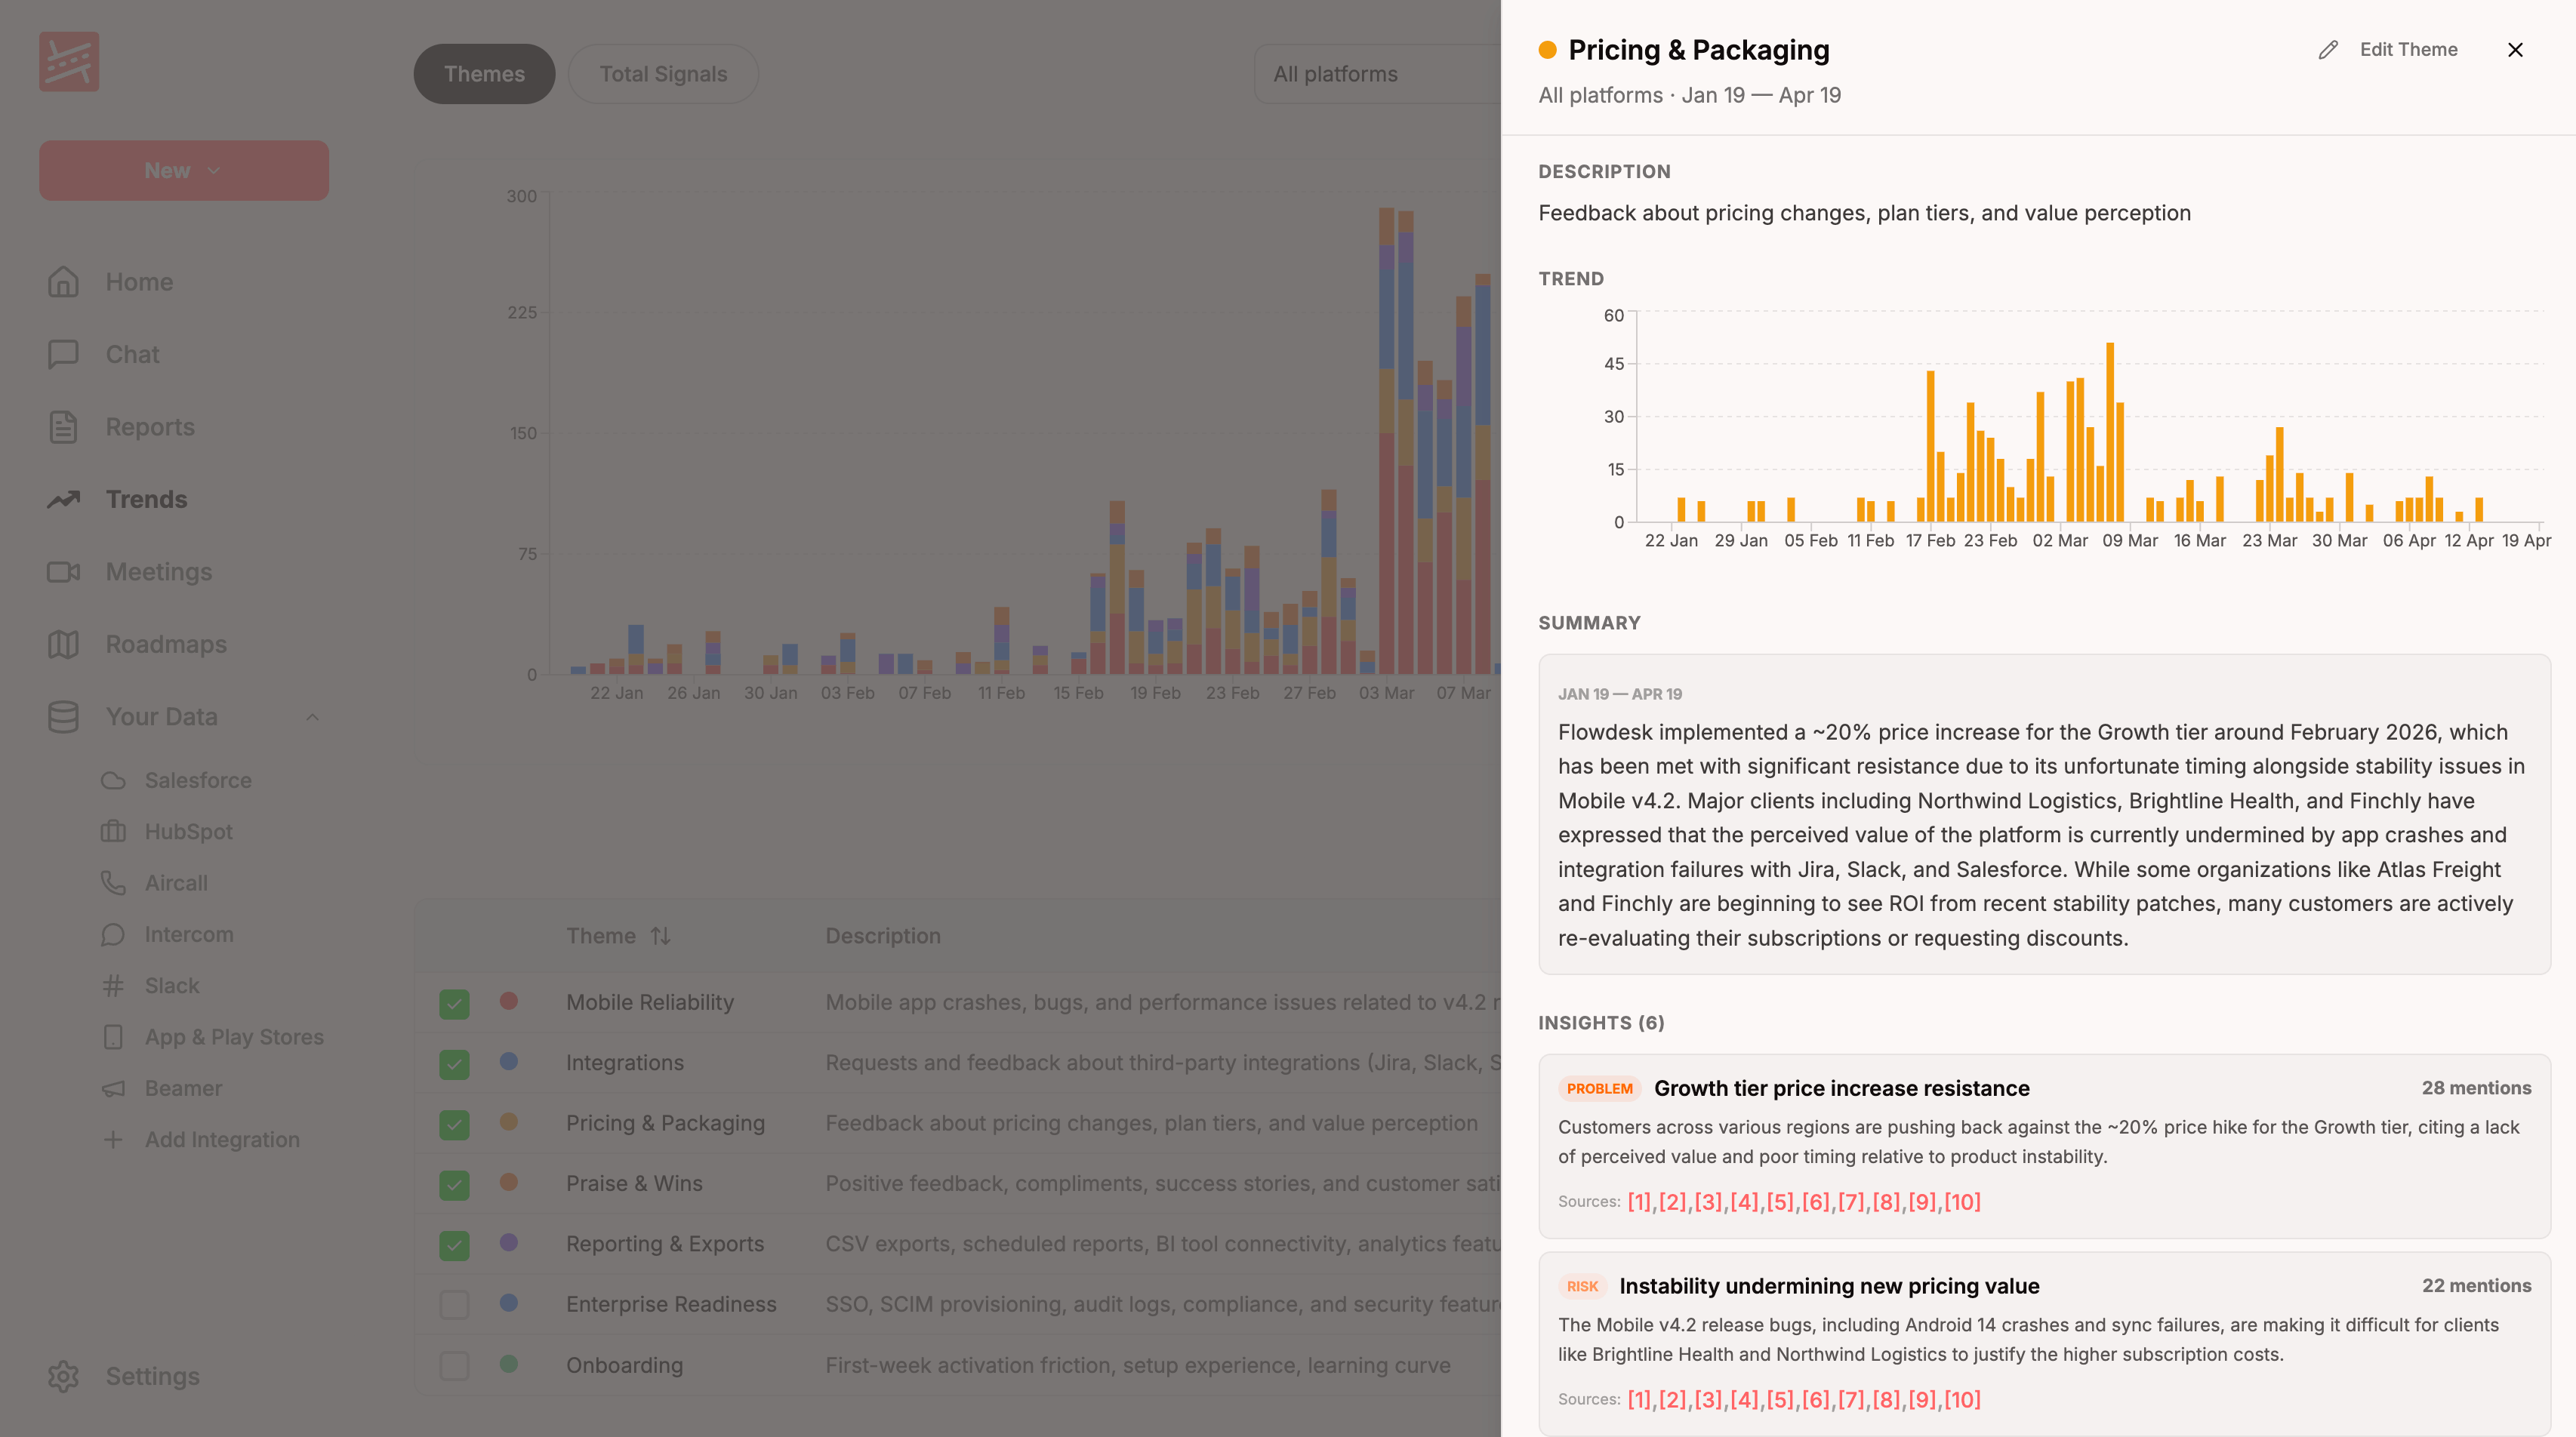Sort the table by Theme column
The image size is (2576, 1437).
pos(660,936)
